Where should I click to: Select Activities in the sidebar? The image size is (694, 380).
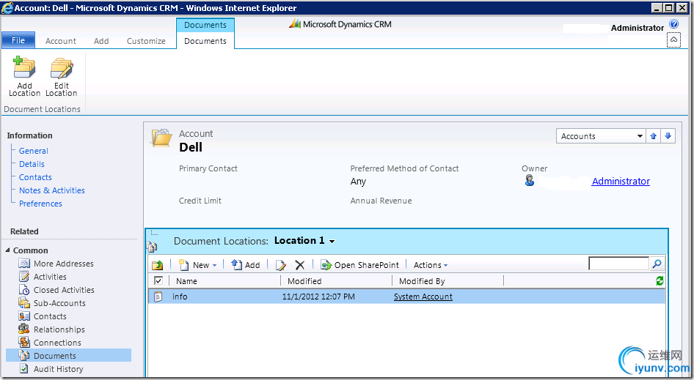point(50,277)
